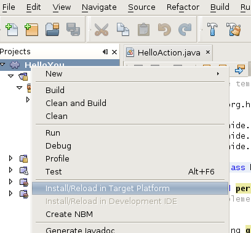The height and width of the screenshot is (233, 251).
Task: Collapse the HelloYou project node
Action: click(x=2, y=65)
